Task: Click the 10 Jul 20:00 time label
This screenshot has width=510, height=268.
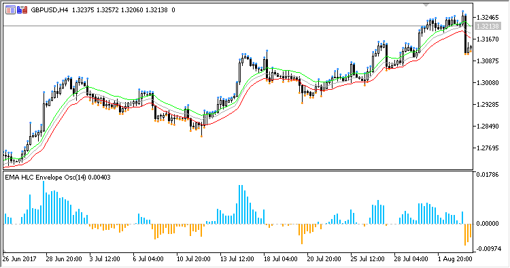Action: (x=194, y=259)
